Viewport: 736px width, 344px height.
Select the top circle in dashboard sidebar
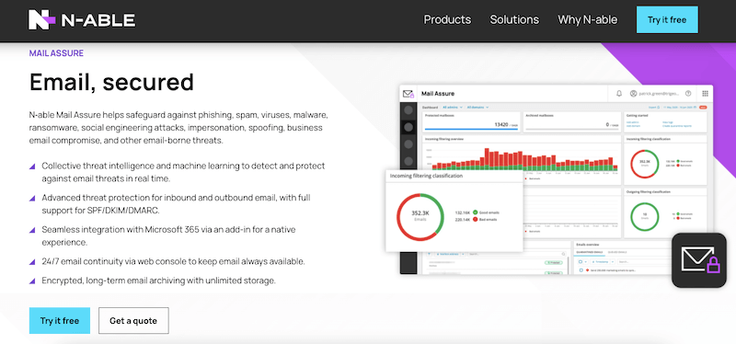[x=408, y=109]
